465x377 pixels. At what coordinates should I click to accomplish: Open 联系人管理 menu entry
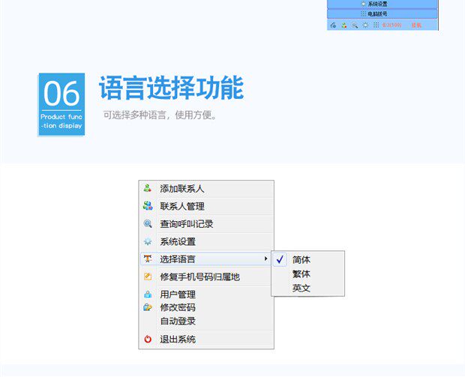[206, 206]
